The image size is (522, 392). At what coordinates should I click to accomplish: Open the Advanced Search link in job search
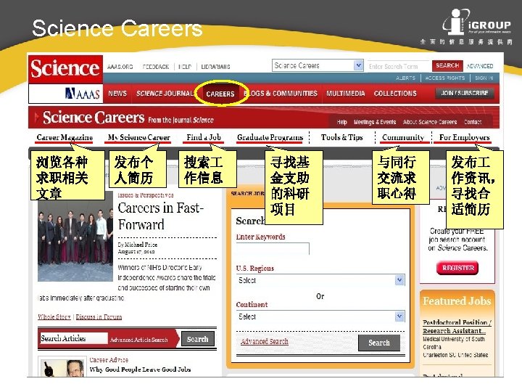point(265,342)
